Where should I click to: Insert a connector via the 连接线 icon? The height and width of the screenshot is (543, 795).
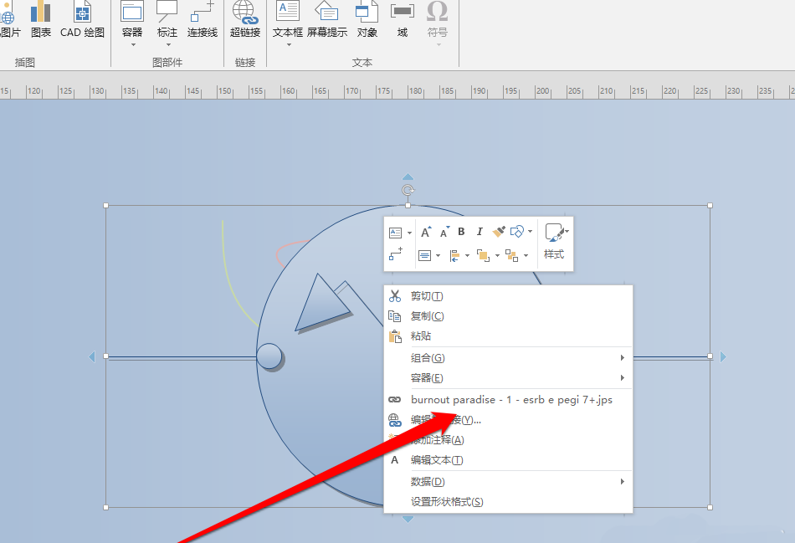(x=201, y=18)
